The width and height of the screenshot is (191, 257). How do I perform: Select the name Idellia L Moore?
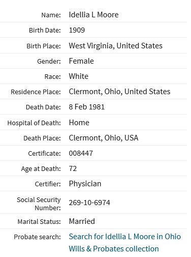93,15
